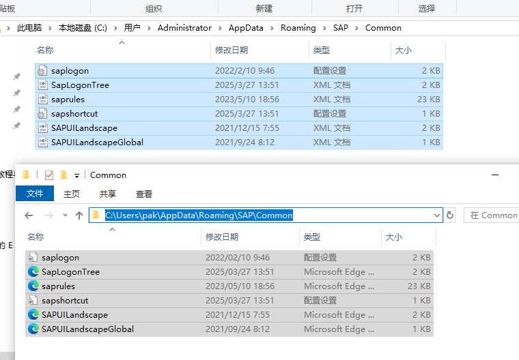Click the SAPUILandscapeGlobal XML icon in the Administrator window

43,142
